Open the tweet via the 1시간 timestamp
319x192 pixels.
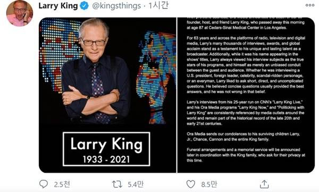(x=158, y=5)
